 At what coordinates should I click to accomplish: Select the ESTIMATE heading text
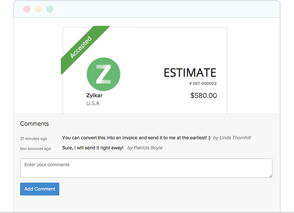click(x=190, y=73)
